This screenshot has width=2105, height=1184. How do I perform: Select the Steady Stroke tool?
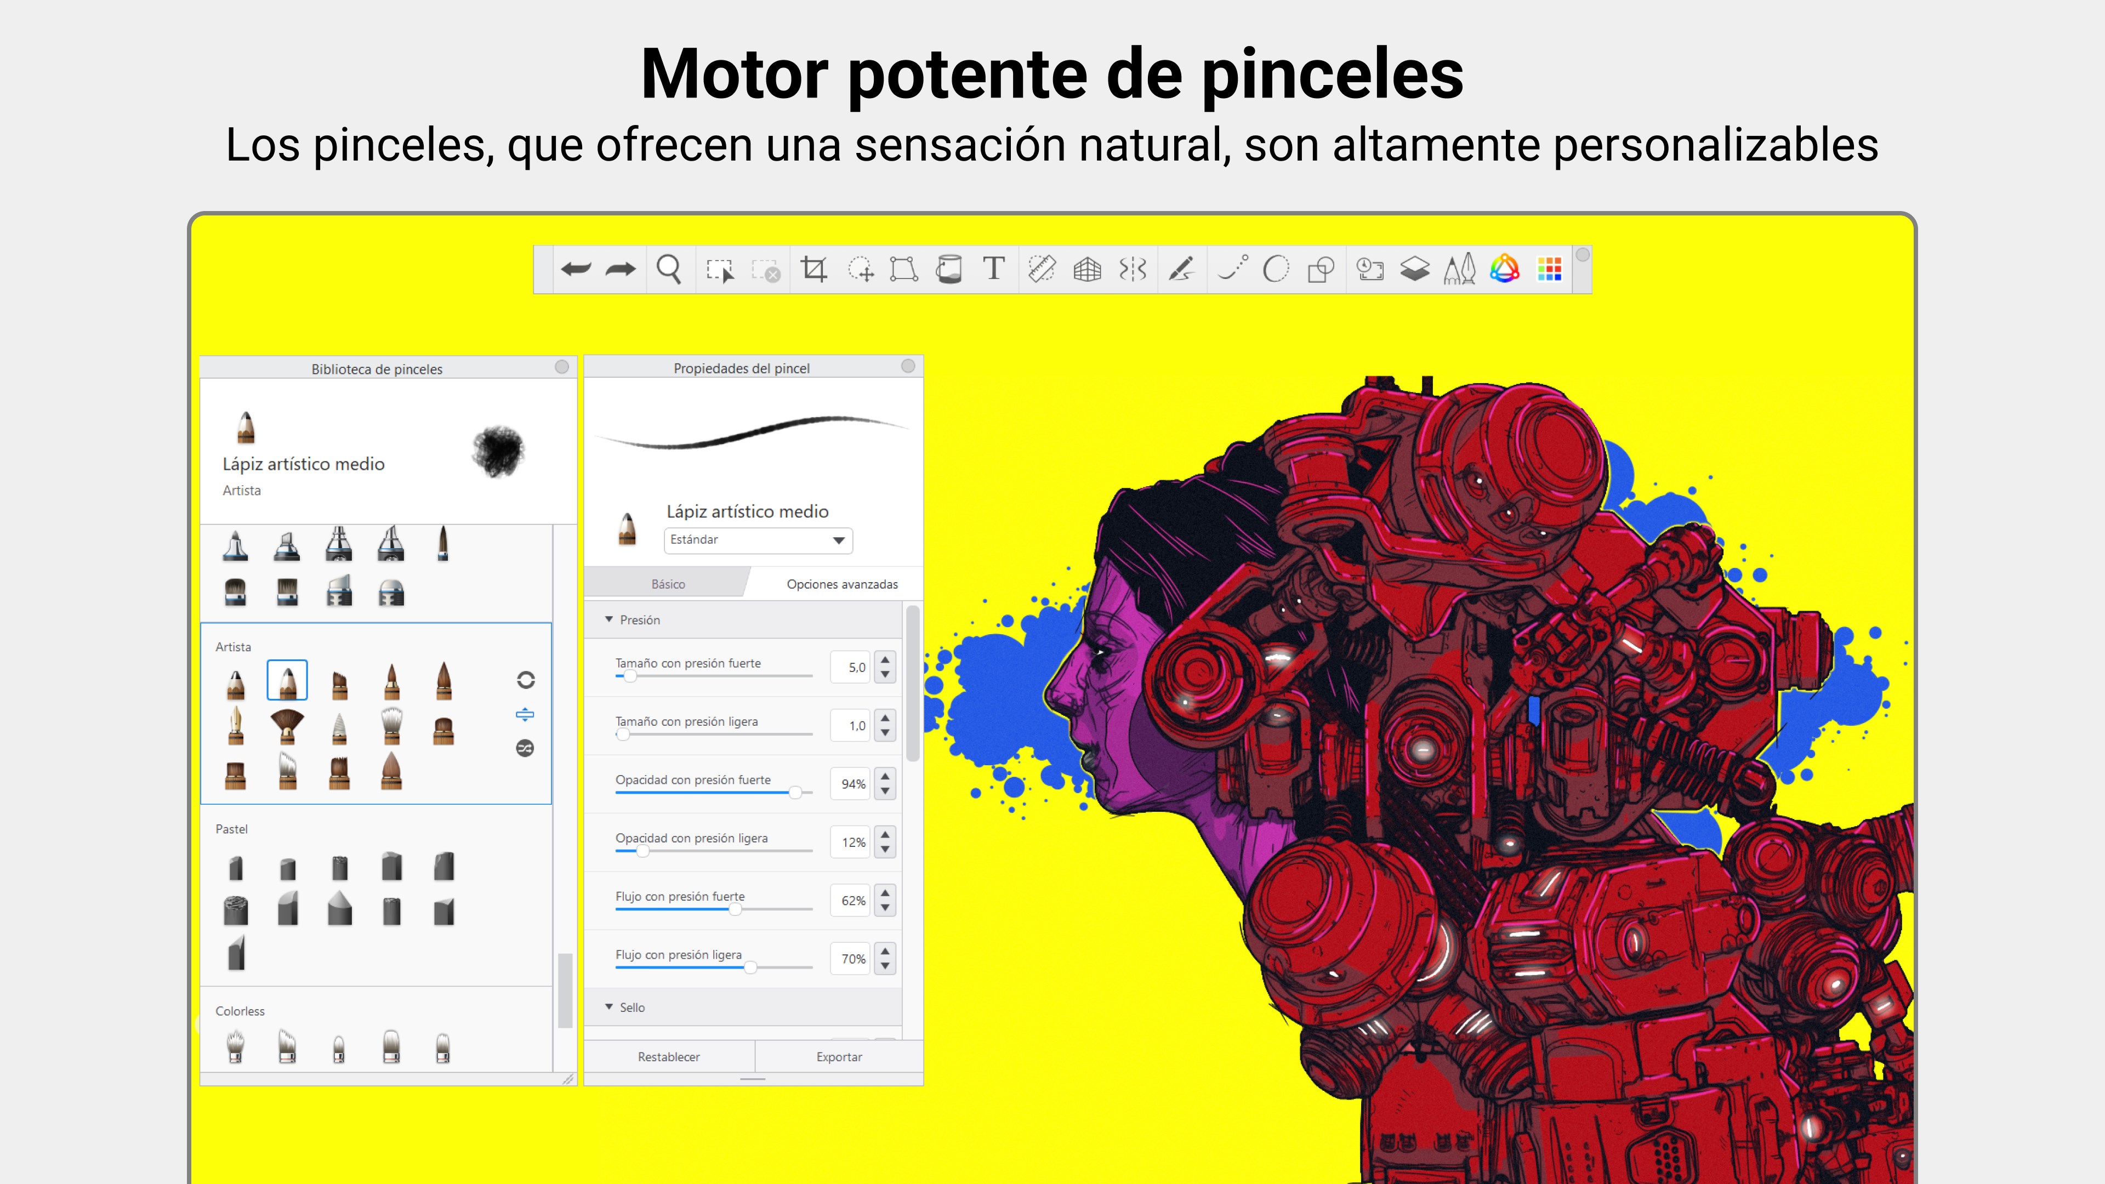point(1182,269)
